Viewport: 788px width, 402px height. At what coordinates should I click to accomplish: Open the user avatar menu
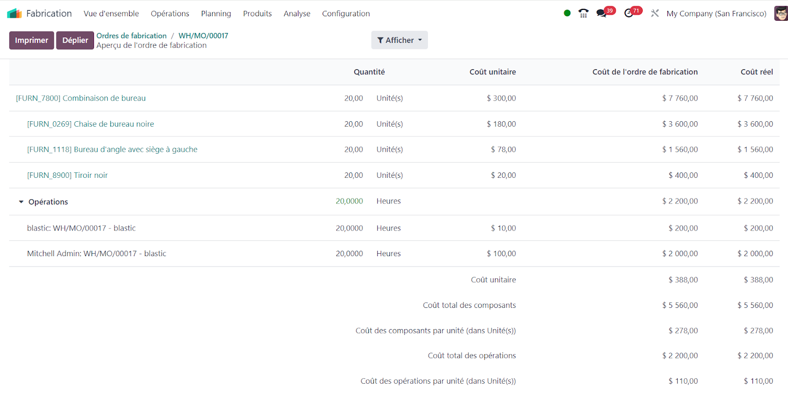[x=781, y=13]
